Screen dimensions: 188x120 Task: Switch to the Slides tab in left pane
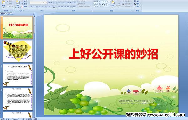3,14
